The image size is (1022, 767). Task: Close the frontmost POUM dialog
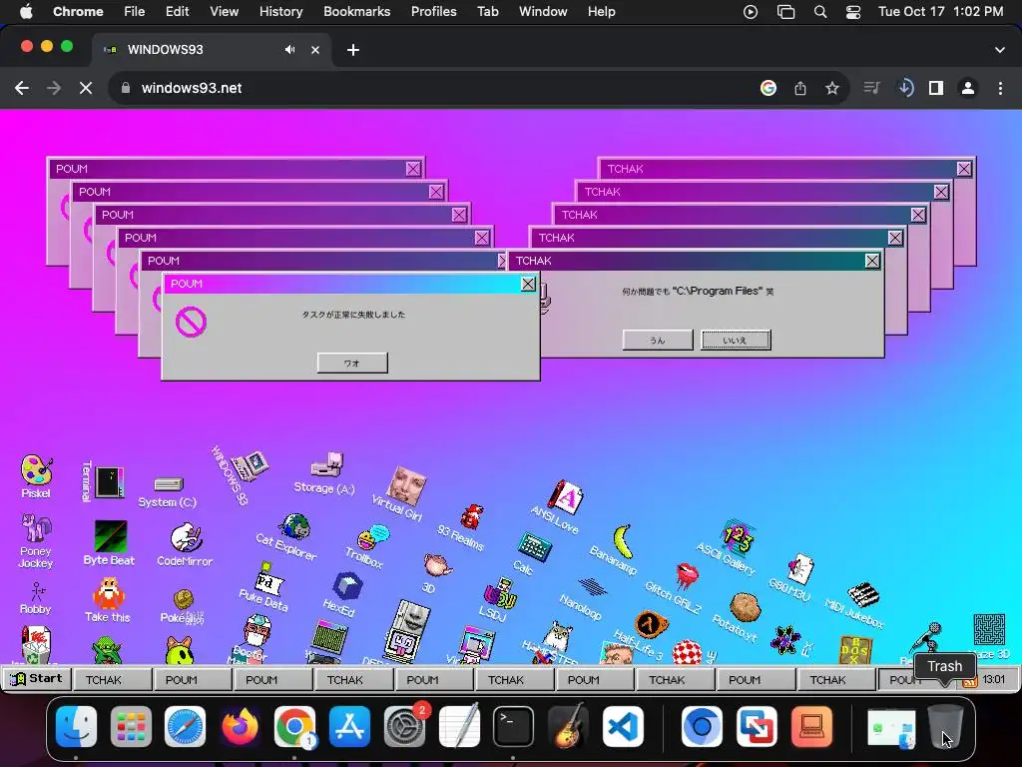point(529,284)
